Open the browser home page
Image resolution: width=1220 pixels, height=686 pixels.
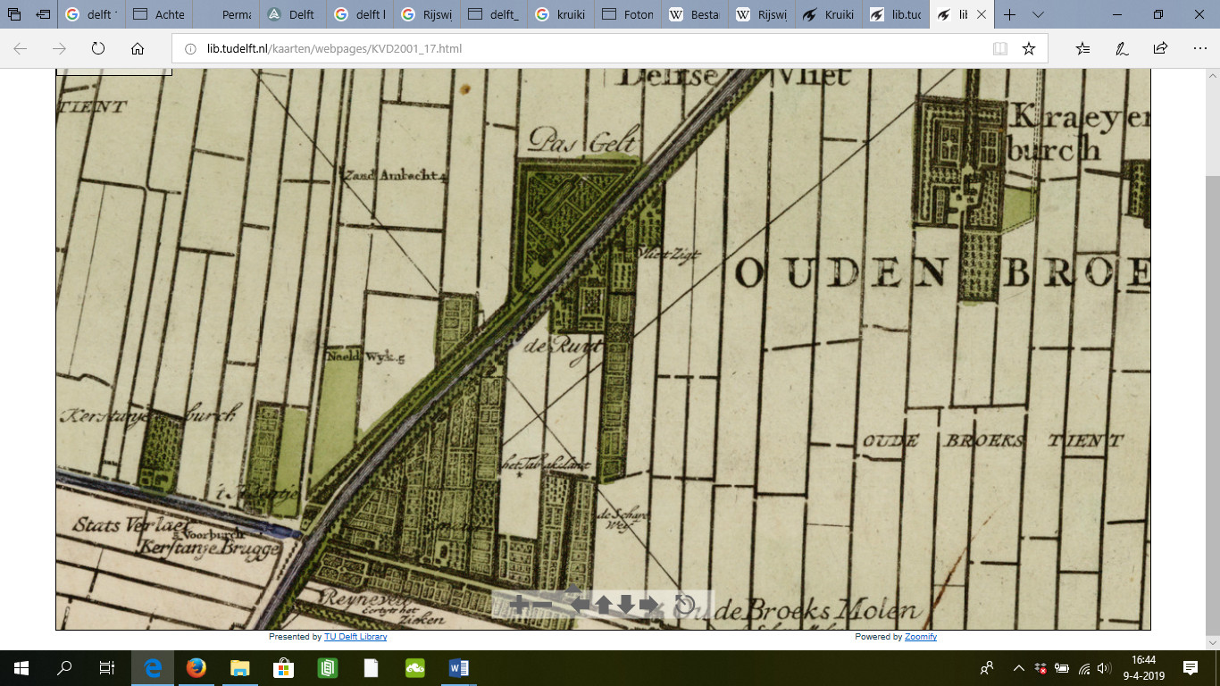coord(137,48)
